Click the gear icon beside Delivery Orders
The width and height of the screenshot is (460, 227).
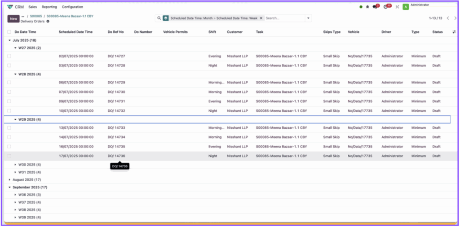pyautogui.click(x=48, y=22)
